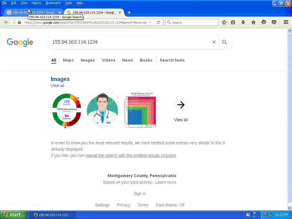Click the red shield security tray icon
Viewport: 292px width, 219px height.
(x=265, y=215)
